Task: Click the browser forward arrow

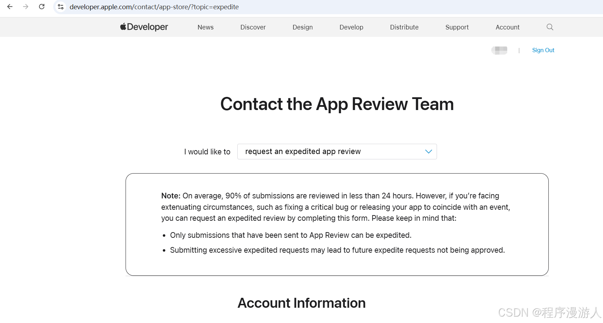Action: point(26,7)
